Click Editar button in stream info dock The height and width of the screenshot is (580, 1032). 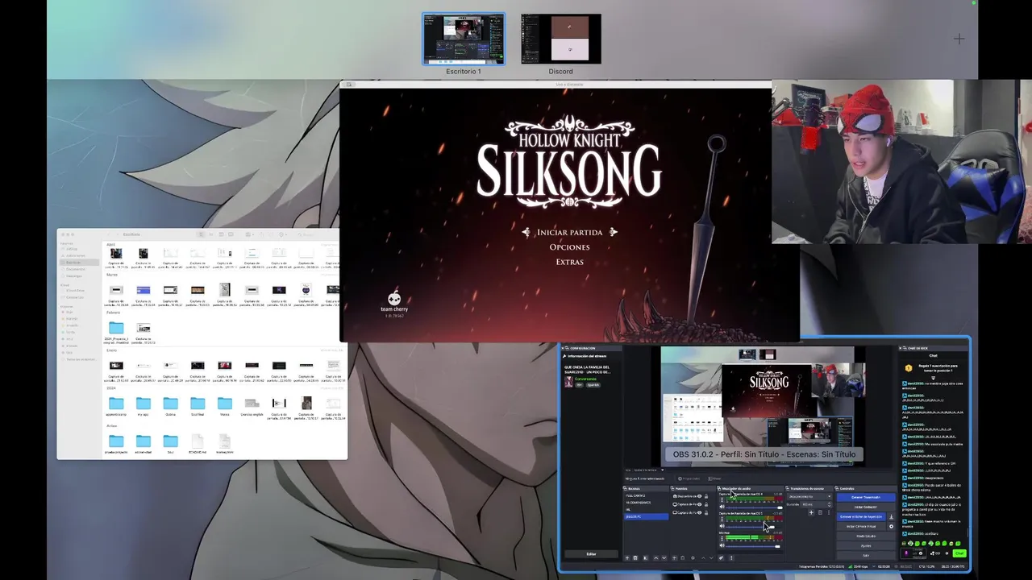(x=591, y=554)
